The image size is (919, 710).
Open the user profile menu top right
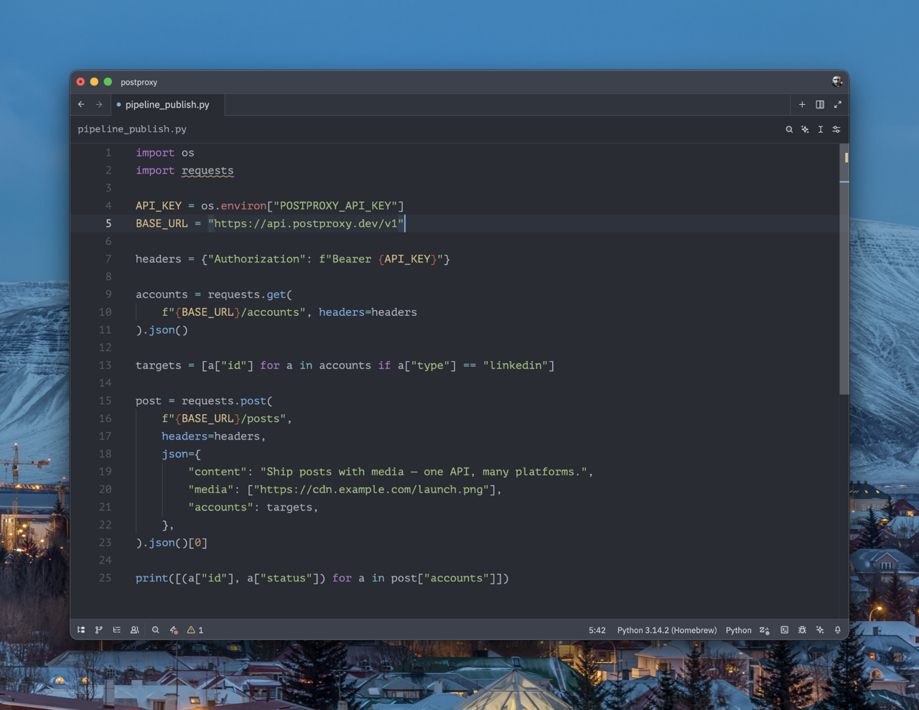coord(837,82)
